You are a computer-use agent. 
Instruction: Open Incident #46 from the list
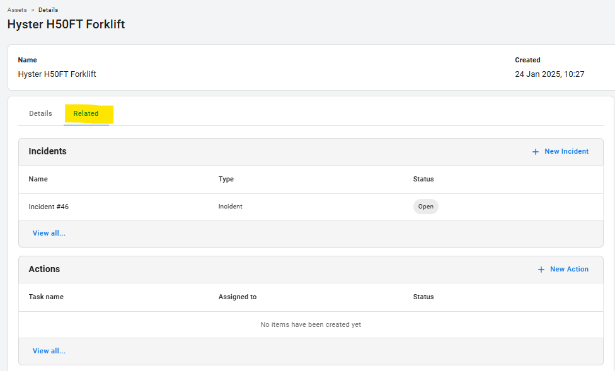49,207
